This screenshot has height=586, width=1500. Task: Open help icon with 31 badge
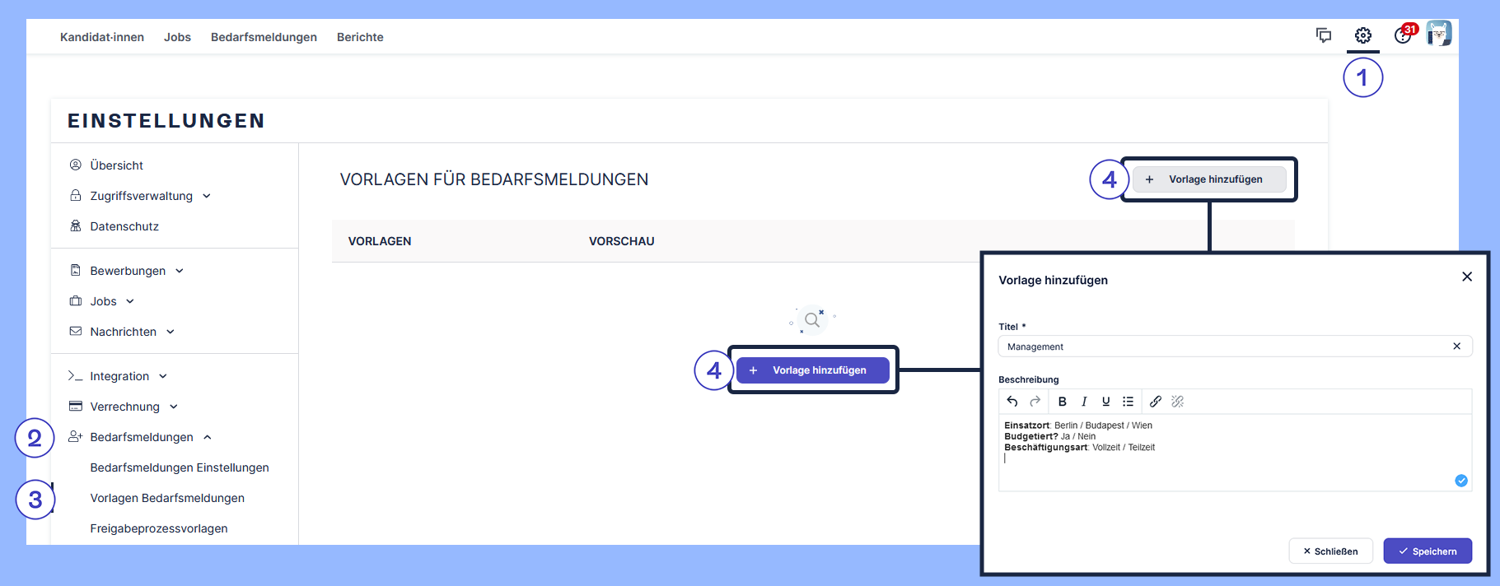pos(1404,35)
